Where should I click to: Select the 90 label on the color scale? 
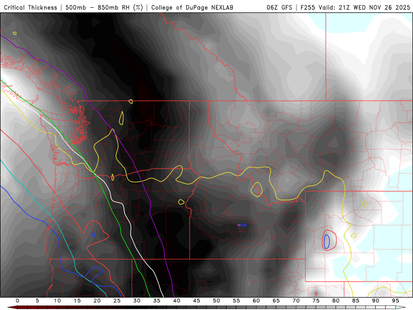point(376,301)
